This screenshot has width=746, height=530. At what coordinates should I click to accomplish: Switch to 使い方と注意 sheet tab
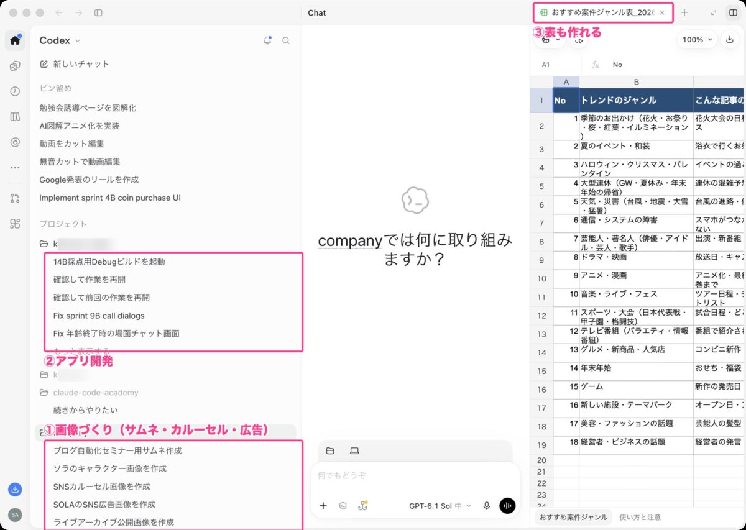(x=640, y=517)
